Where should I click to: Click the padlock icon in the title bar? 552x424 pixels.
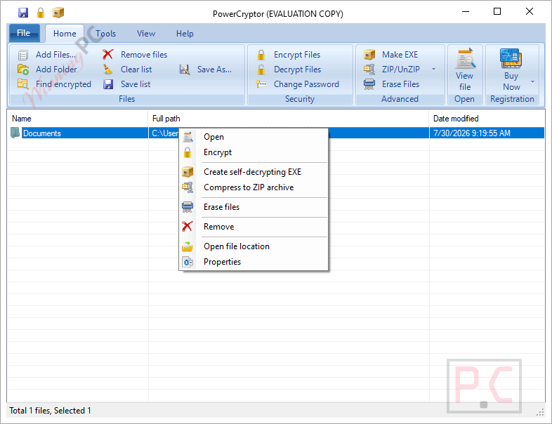coord(41,13)
